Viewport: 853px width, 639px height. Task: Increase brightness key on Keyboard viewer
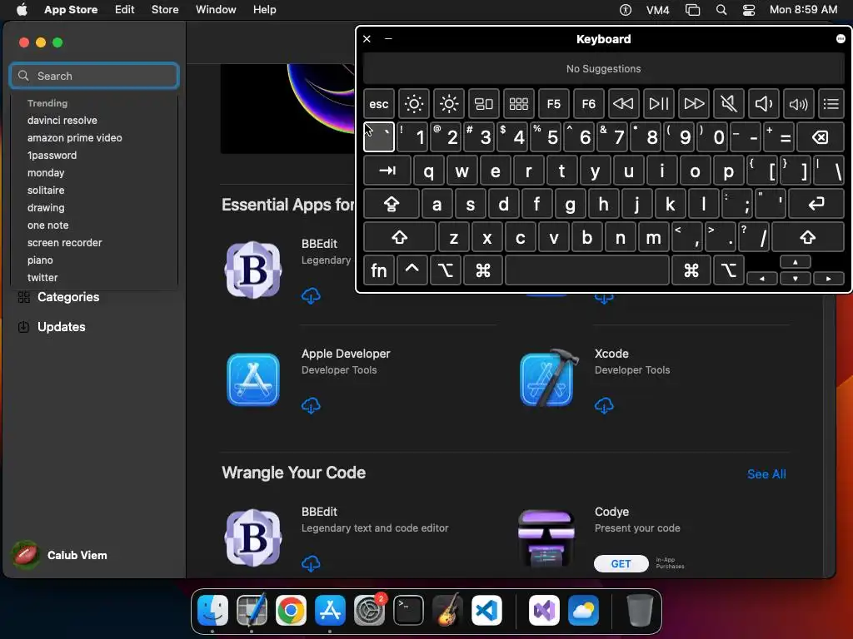click(x=449, y=104)
